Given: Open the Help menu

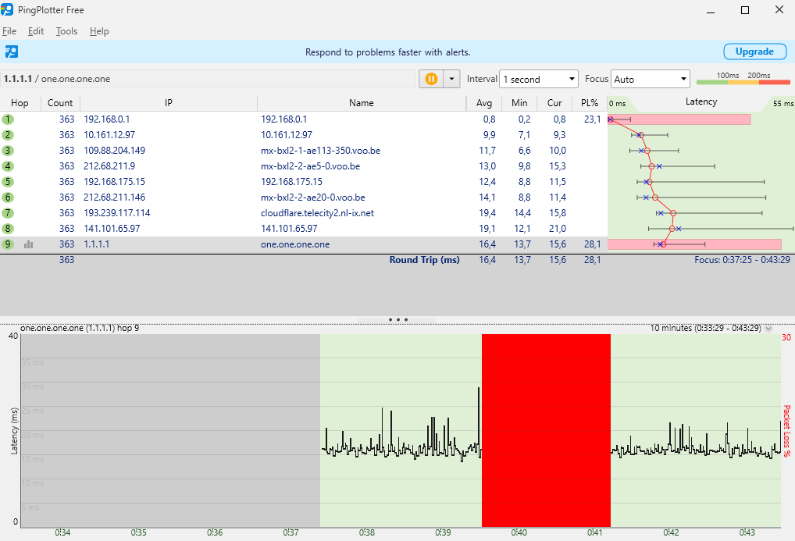Looking at the screenshot, I should [99, 31].
